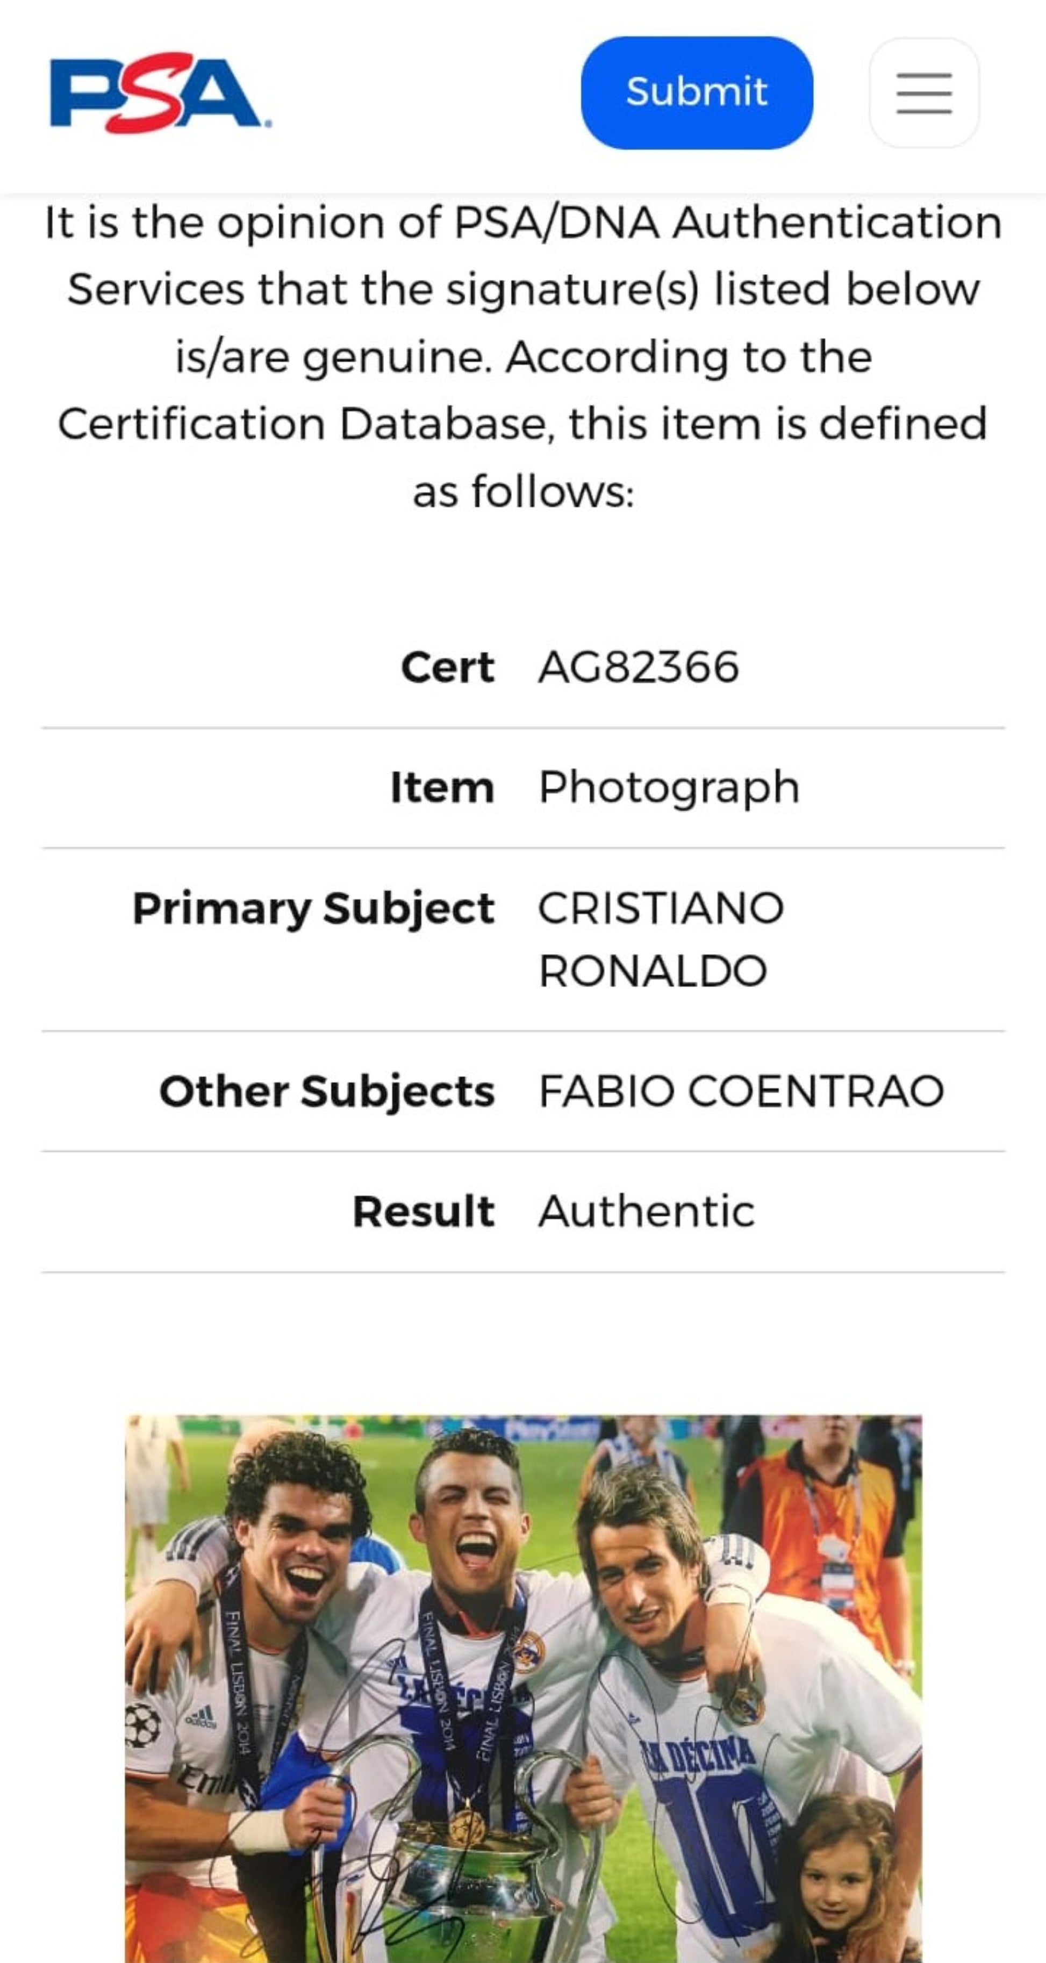Click the Result row label
Image resolution: width=1046 pixels, height=1963 pixels.
coord(424,1212)
